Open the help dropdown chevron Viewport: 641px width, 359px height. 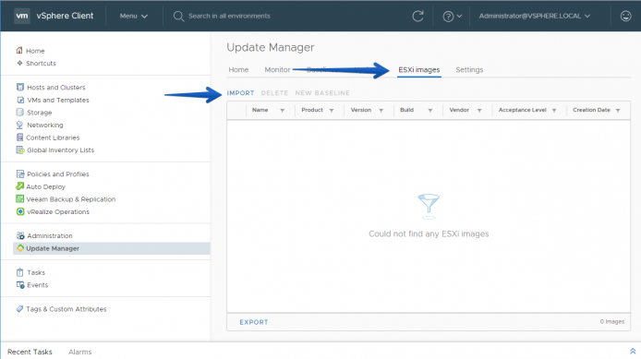point(459,17)
